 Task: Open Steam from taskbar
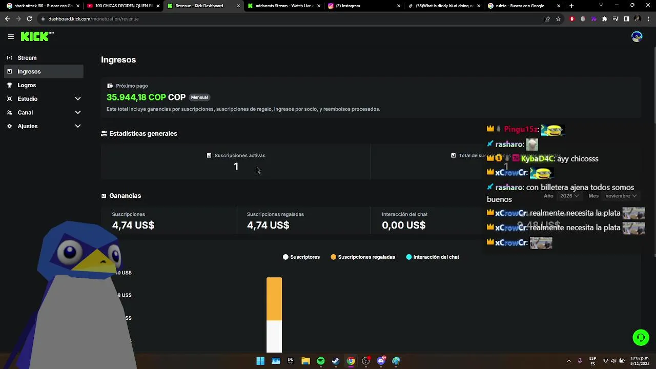pyautogui.click(x=336, y=361)
